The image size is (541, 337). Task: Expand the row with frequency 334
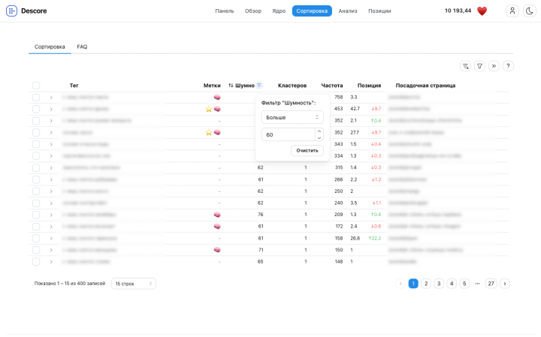click(51, 156)
